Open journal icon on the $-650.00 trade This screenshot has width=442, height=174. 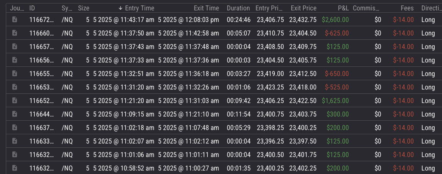tap(15, 74)
